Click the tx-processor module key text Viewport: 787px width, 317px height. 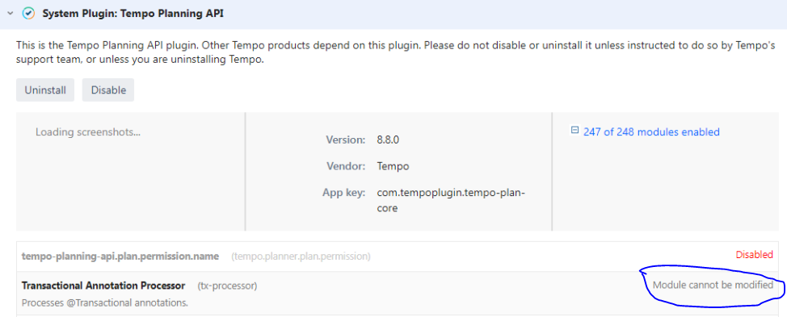point(227,286)
